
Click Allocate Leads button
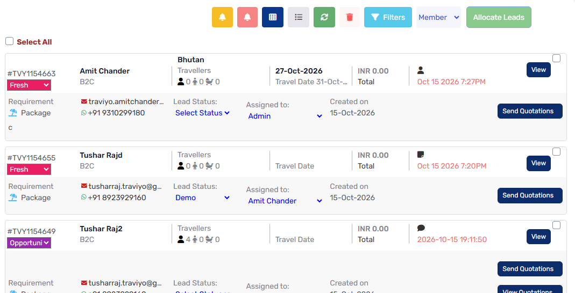pyautogui.click(x=499, y=17)
